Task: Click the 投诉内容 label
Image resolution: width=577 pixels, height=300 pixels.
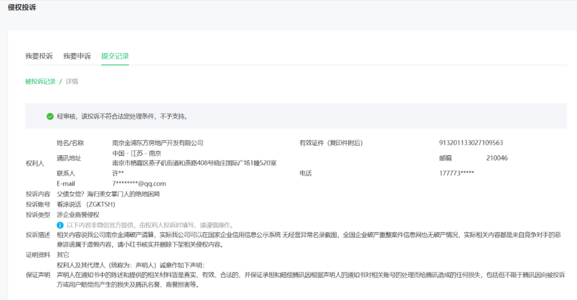Action: [38, 194]
